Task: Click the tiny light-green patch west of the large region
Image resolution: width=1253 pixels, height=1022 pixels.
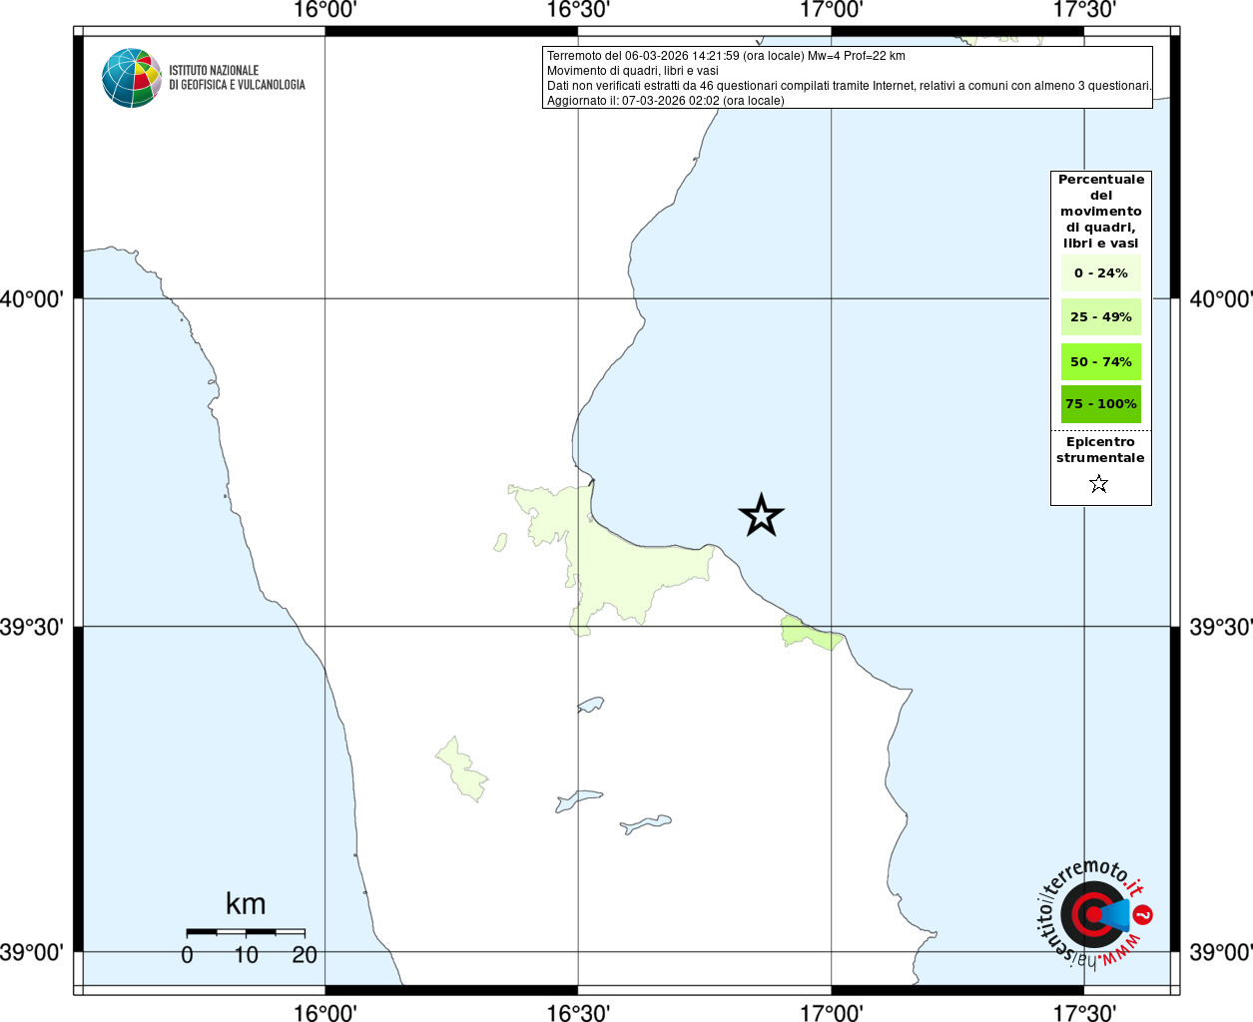Action: click(x=500, y=542)
